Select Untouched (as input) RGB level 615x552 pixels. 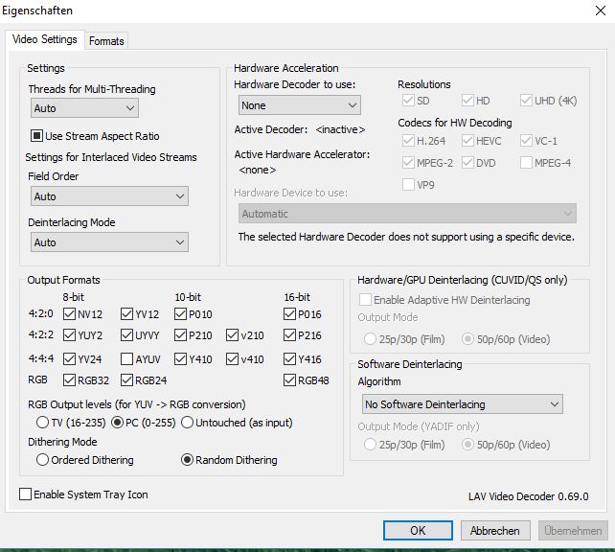[x=188, y=423]
